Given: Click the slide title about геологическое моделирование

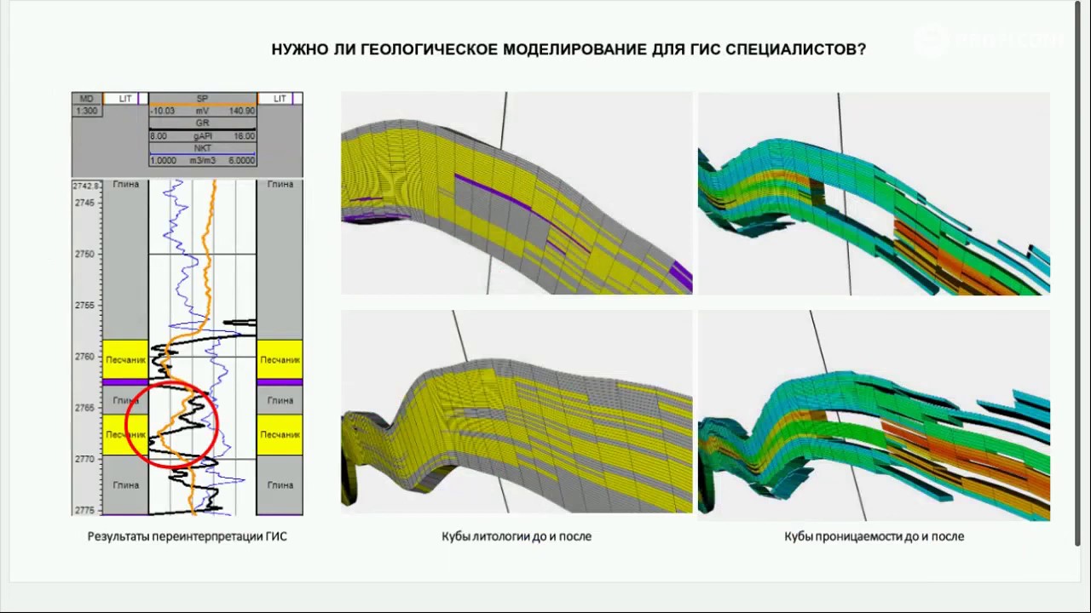Looking at the screenshot, I should click(569, 49).
